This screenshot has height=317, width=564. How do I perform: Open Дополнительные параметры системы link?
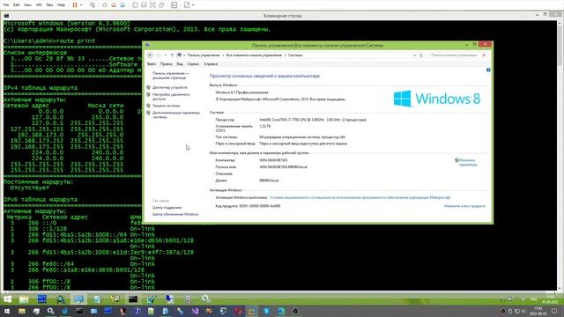pos(176,114)
